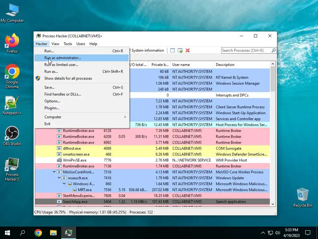Open Plugins... from the menu

[82, 108]
